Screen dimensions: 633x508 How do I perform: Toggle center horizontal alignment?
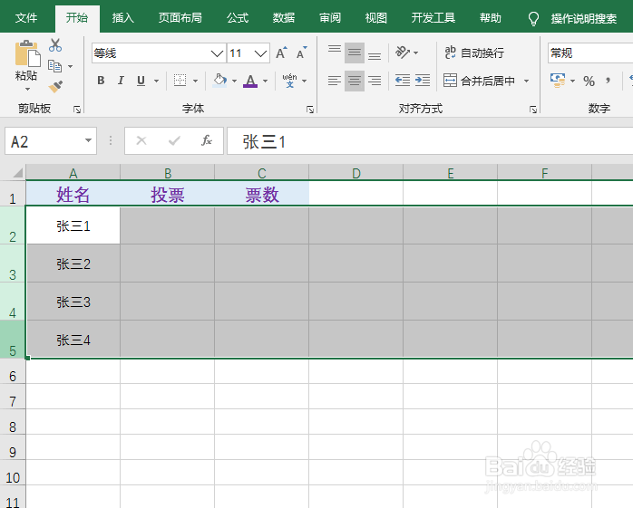pos(355,81)
